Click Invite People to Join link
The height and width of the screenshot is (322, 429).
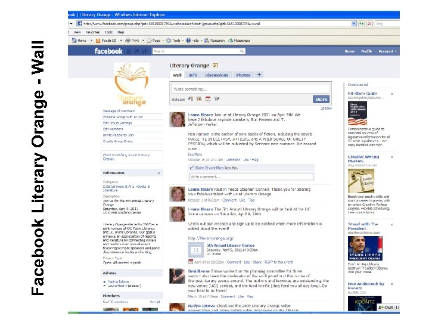118,135
